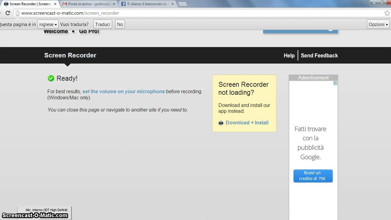Click the green Ready checkmark icon
This screenshot has height=220, width=391.
(x=51, y=78)
